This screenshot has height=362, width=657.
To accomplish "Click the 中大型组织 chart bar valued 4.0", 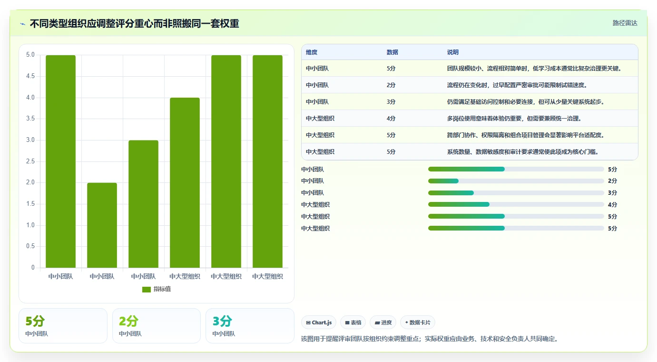I will (185, 182).
